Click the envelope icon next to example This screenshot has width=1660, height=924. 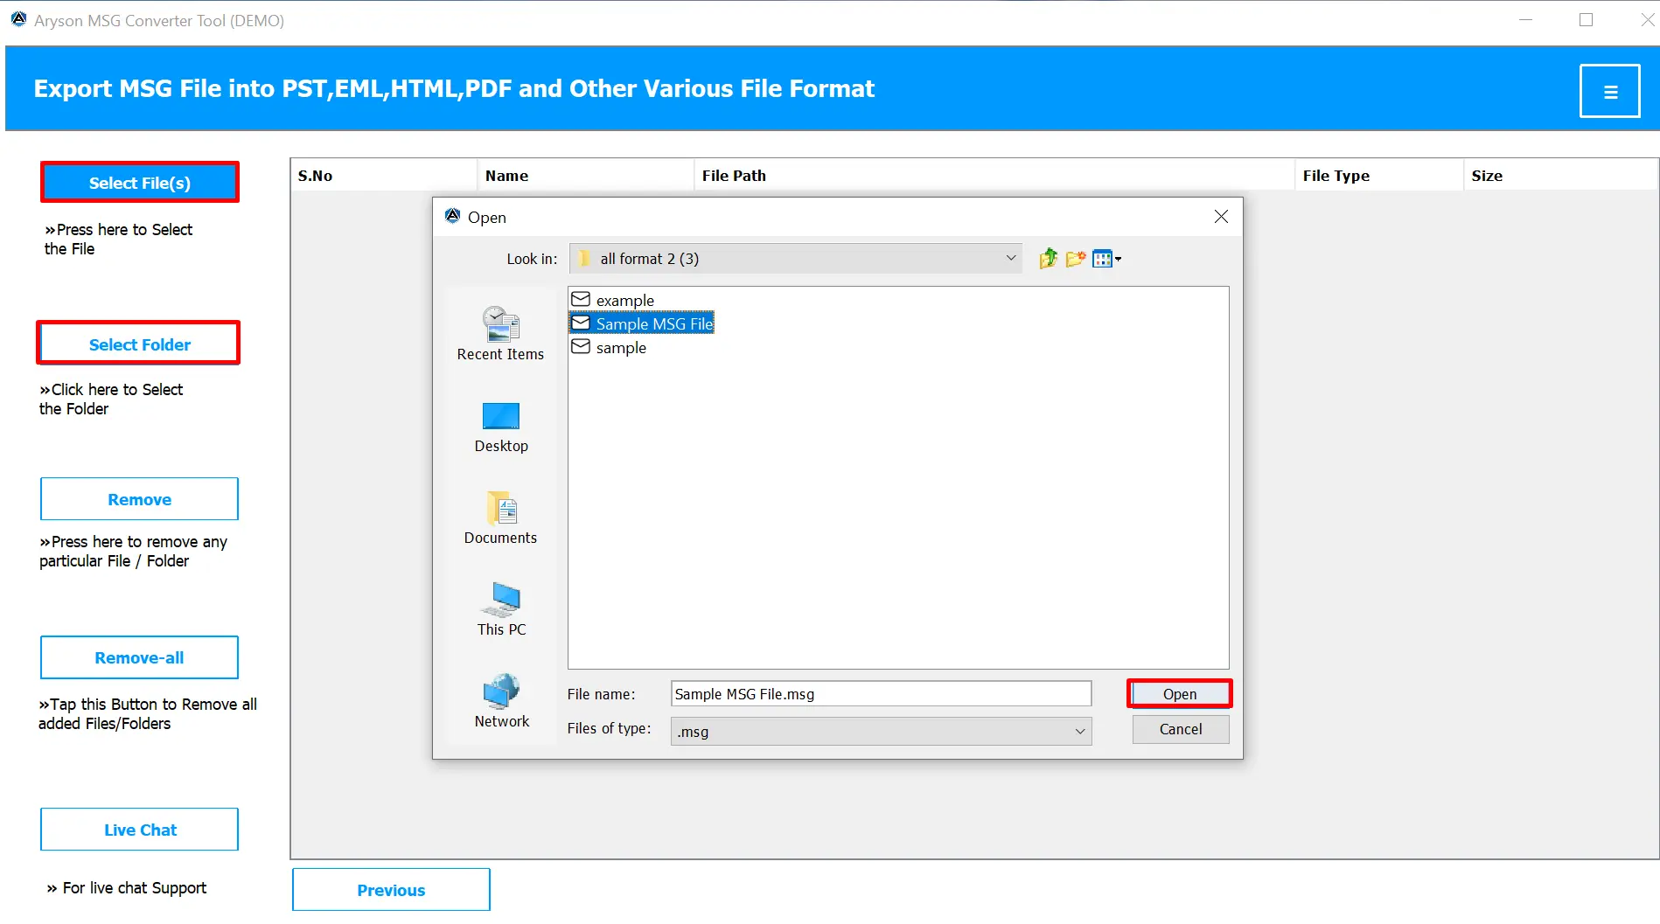pos(581,300)
